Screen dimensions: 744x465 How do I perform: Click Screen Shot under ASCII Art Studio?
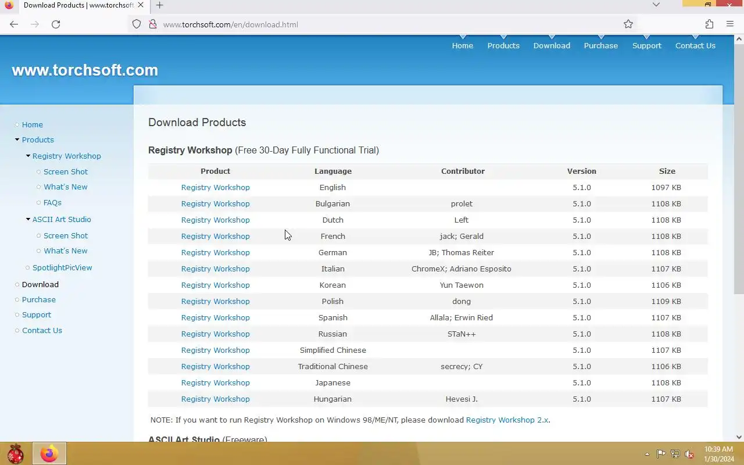pos(66,235)
